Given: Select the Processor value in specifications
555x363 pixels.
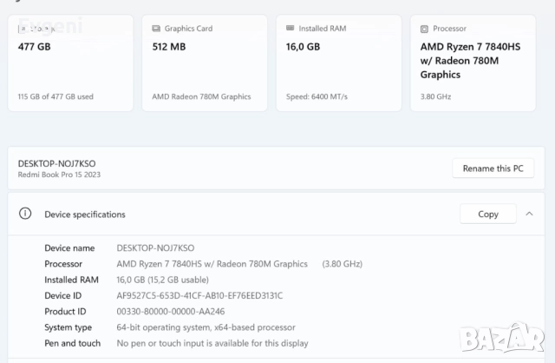Looking at the screenshot, I should [212, 264].
